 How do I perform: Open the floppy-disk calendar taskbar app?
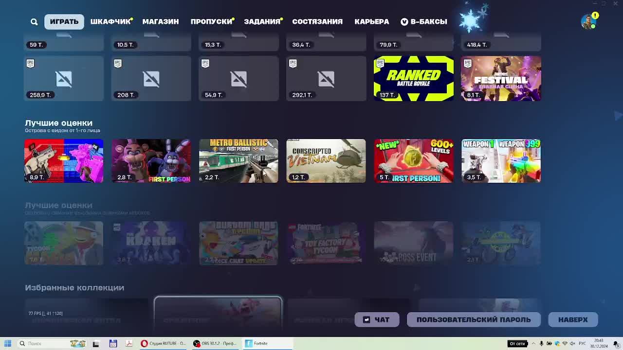pos(113,343)
